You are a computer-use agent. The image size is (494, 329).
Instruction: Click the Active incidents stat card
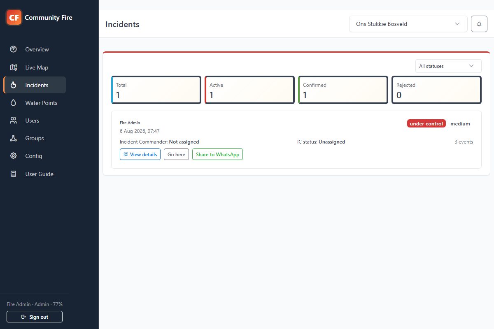click(249, 90)
